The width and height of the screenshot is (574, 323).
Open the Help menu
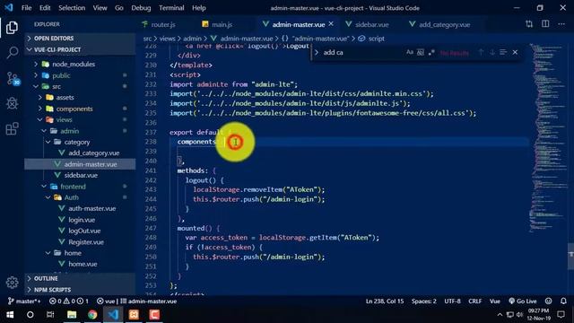tap(199, 8)
